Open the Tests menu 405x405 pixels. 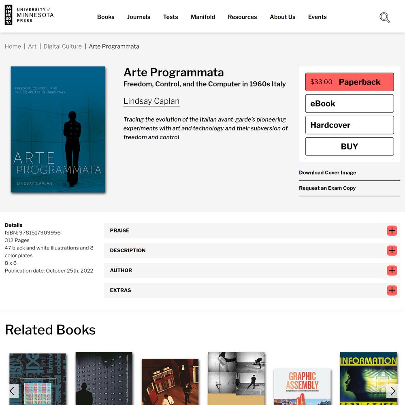[x=171, y=17]
